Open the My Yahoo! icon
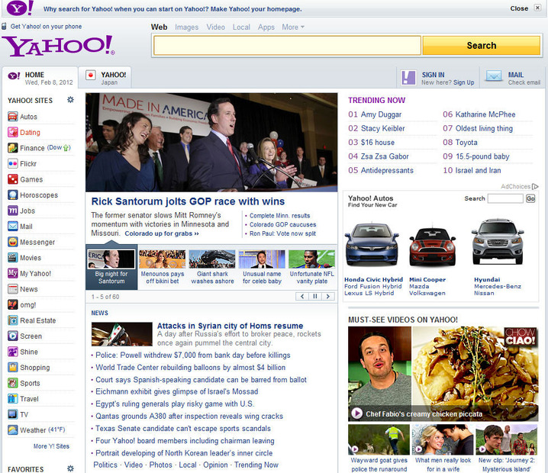 coord(12,273)
